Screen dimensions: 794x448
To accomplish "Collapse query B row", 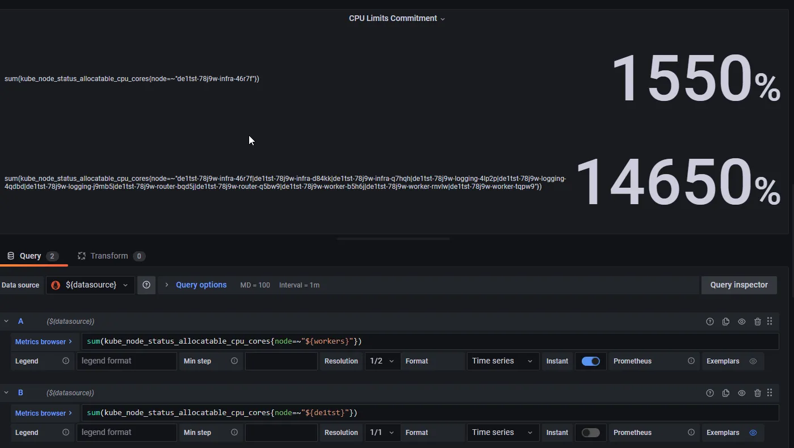I will click(x=6, y=392).
